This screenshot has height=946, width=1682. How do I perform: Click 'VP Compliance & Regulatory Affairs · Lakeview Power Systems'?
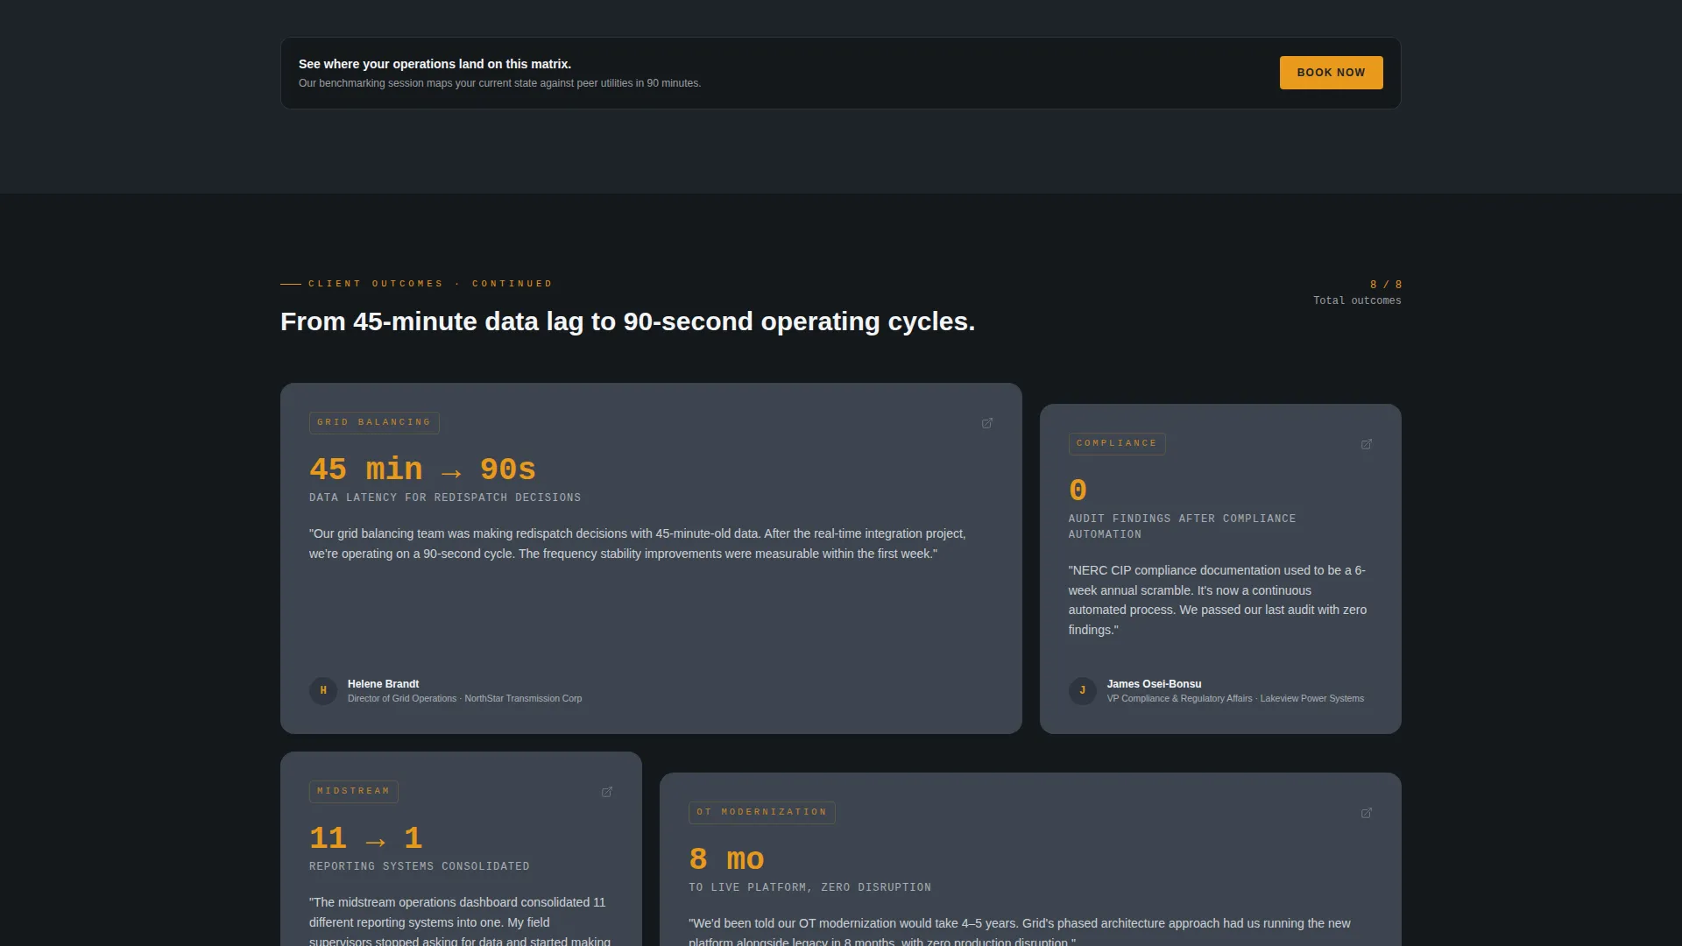pyautogui.click(x=1235, y=698)
